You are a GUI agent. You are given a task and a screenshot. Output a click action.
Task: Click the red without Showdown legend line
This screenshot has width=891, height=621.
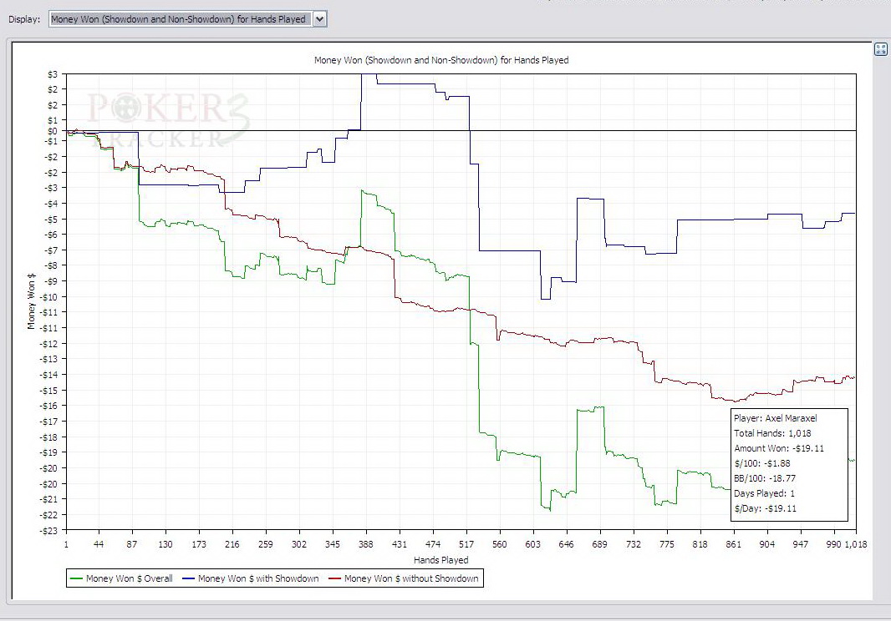[x=333, y=578]
